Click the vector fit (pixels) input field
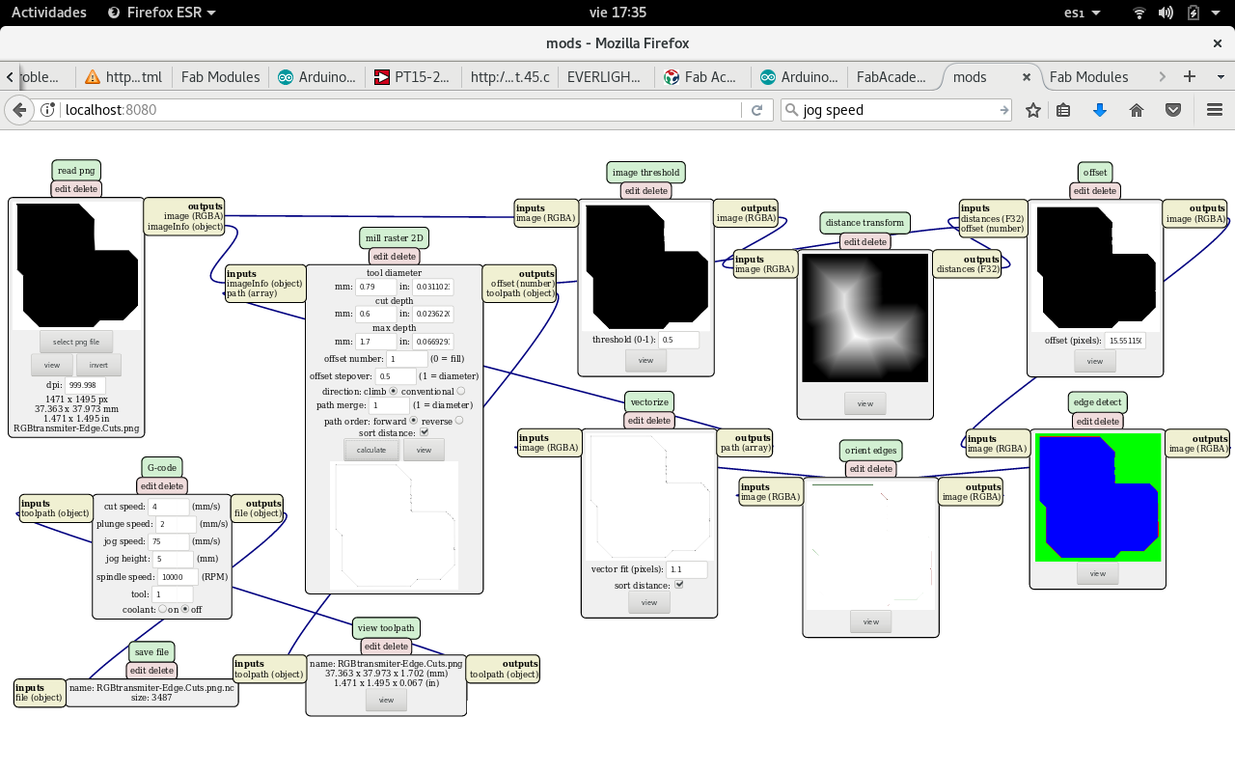Image resolution: width=1235 pixels, height=772 pixels. coord(687,569)
